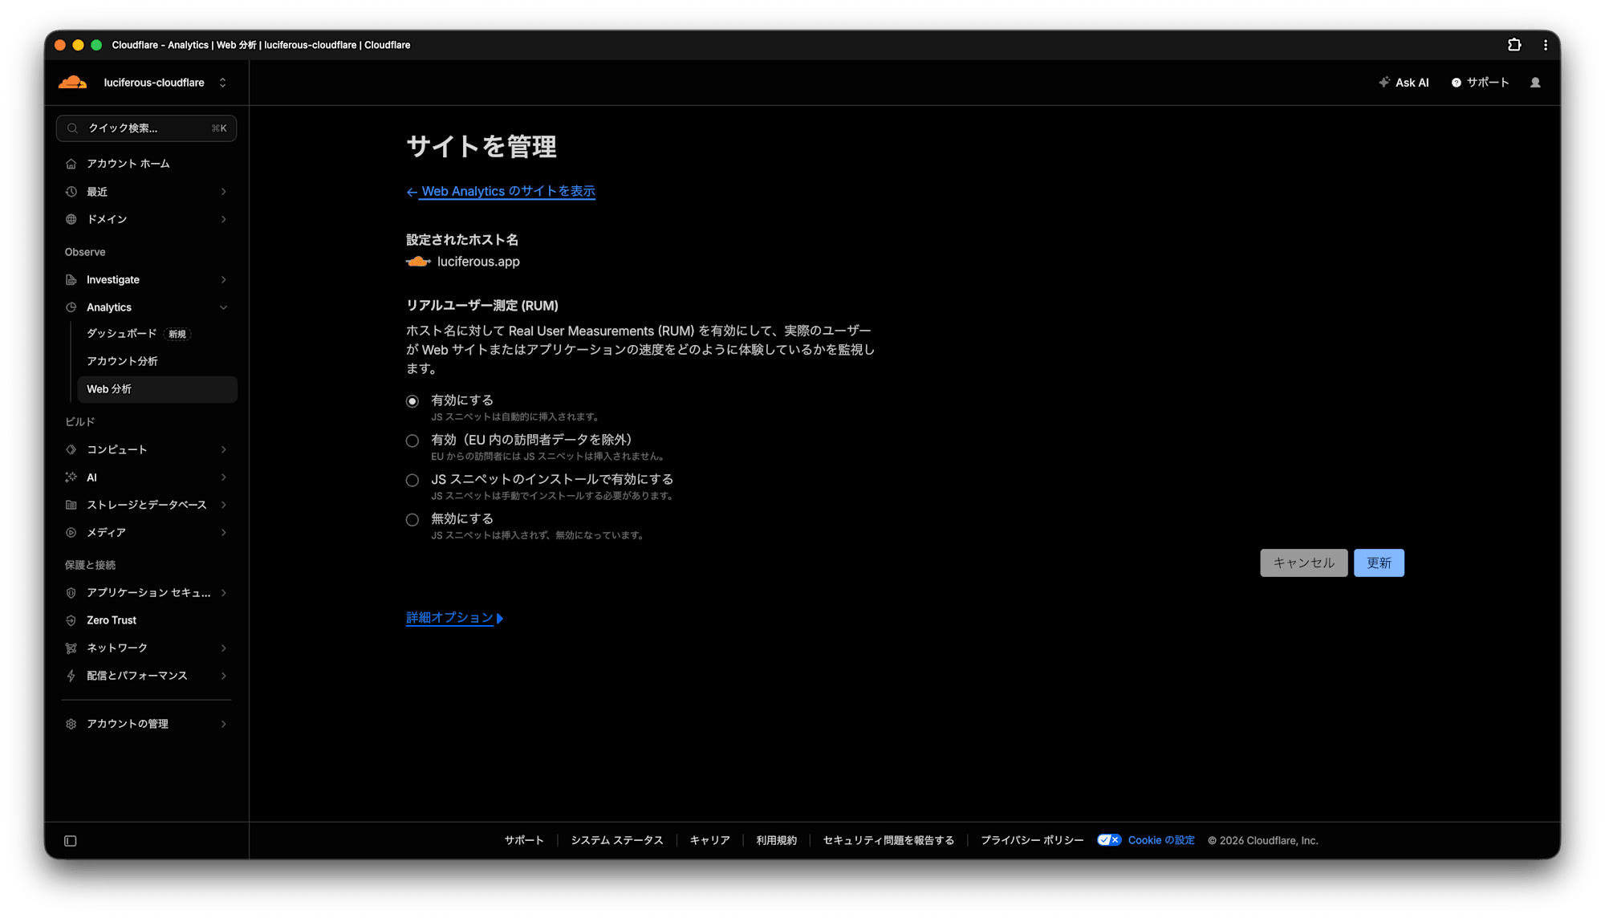Click the アプリケーション セキュリティ shield icon

71,593
